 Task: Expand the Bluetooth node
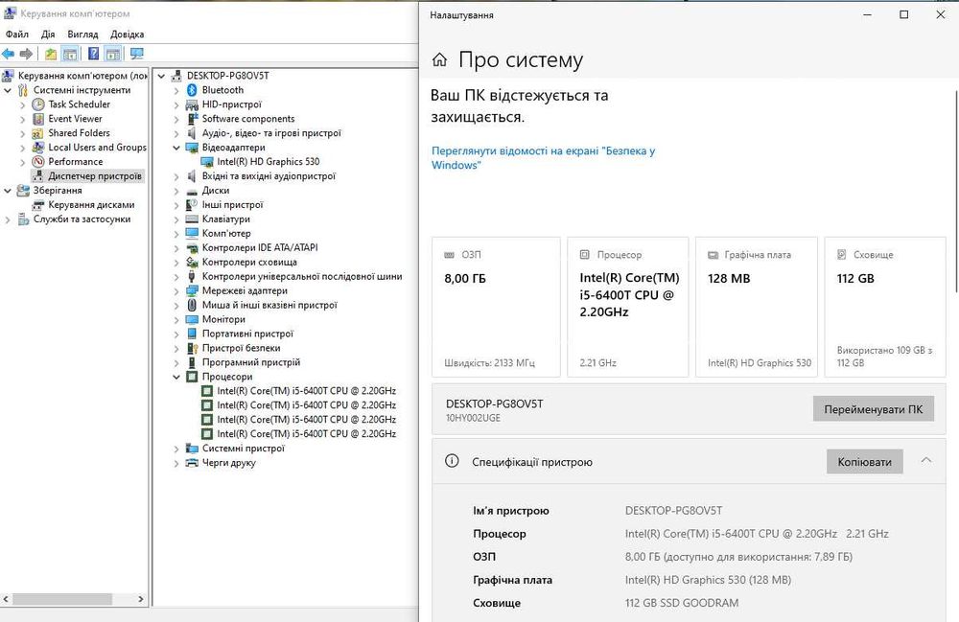[176, 90]
